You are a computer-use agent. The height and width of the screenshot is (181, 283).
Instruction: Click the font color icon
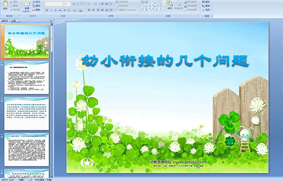click(81, 10)
